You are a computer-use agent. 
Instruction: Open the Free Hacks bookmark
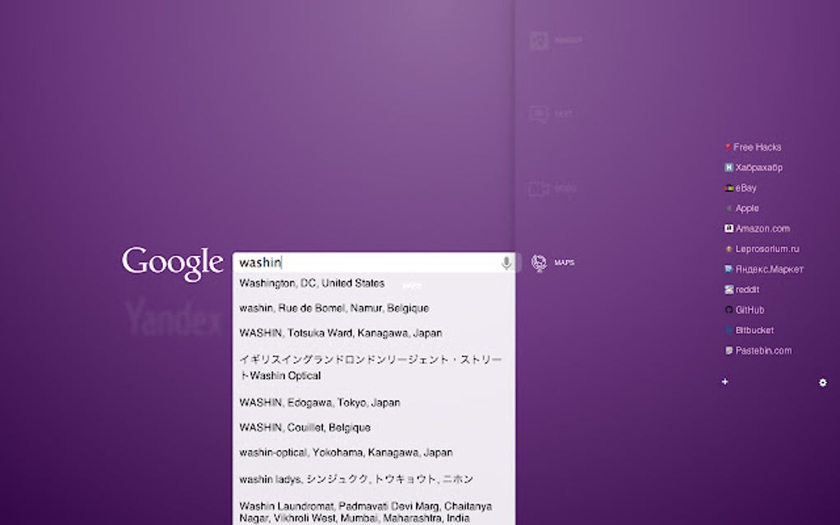753,147
